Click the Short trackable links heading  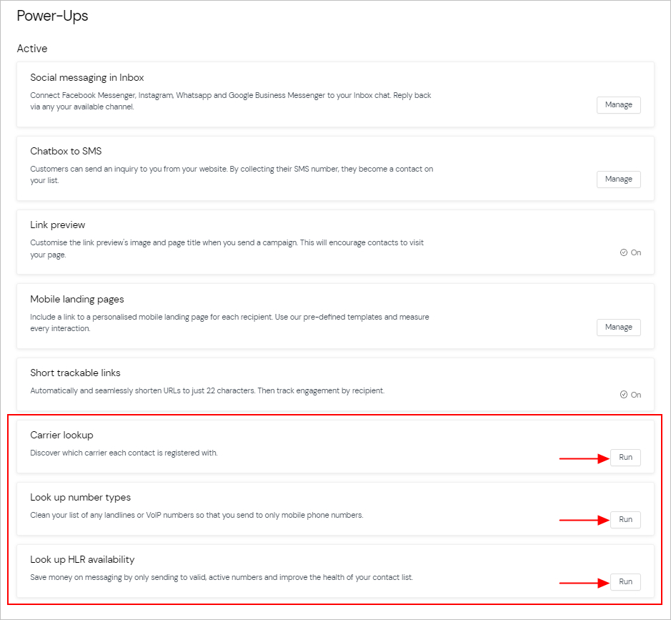pos(75,373)
